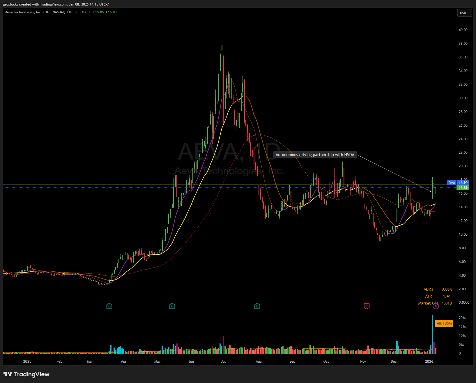Click the green earnings marker near April

coord(109,306)
